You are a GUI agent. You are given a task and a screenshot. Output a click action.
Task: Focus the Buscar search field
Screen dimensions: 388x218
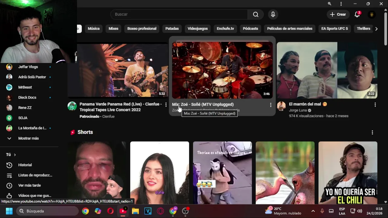[179, 14]
